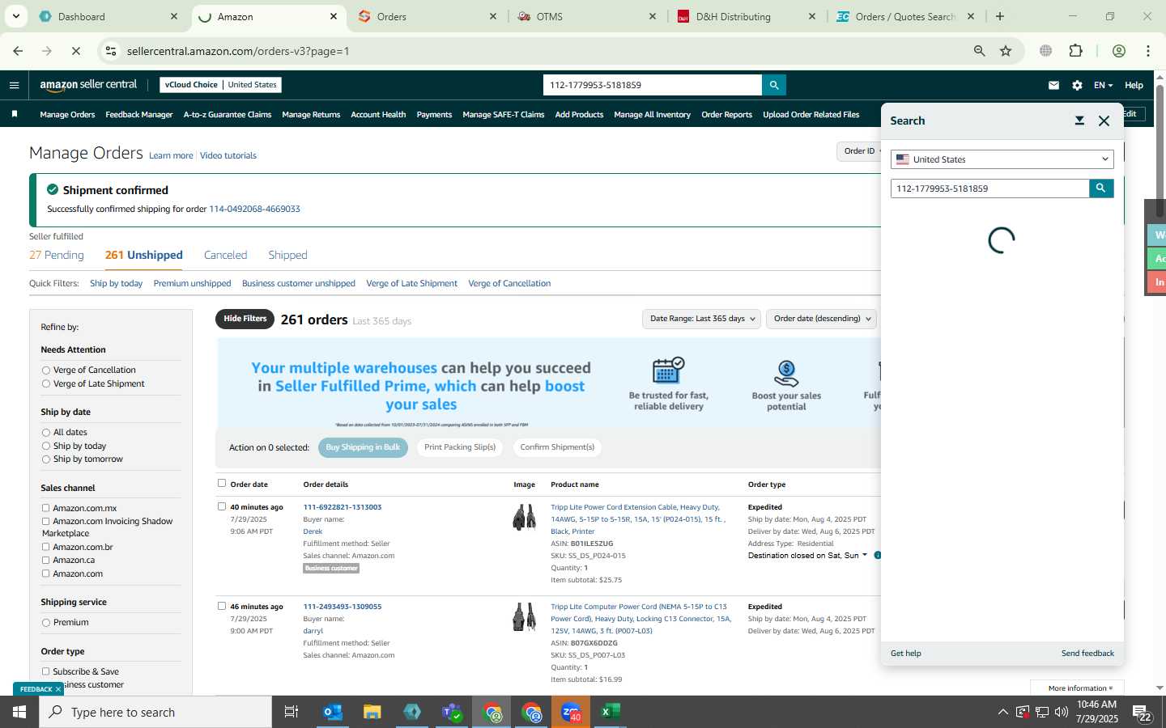The width and height of the screenshot is (1166, 728).
Task: Show hidden system tray icons chevron
Action: click(x=1002, y=712)
